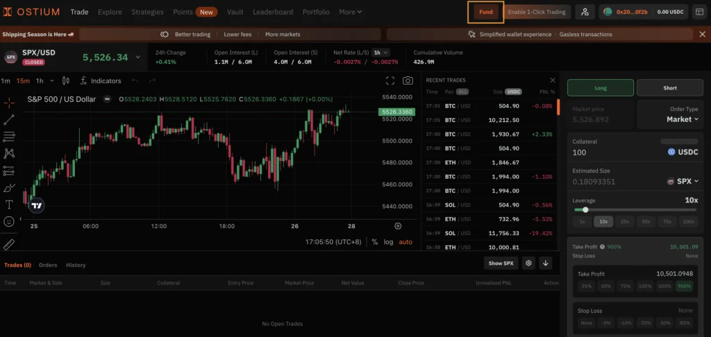Switch to the History tab
This screenshot has width=711, height=337.
[76, 265]
